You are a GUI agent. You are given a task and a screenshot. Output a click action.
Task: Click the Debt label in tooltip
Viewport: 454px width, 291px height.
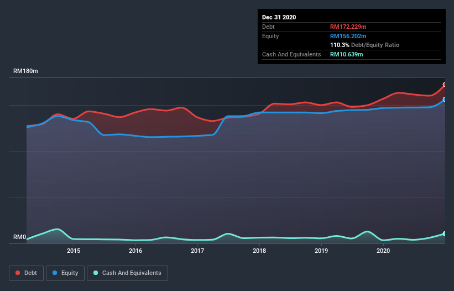(x=268, y=27)
